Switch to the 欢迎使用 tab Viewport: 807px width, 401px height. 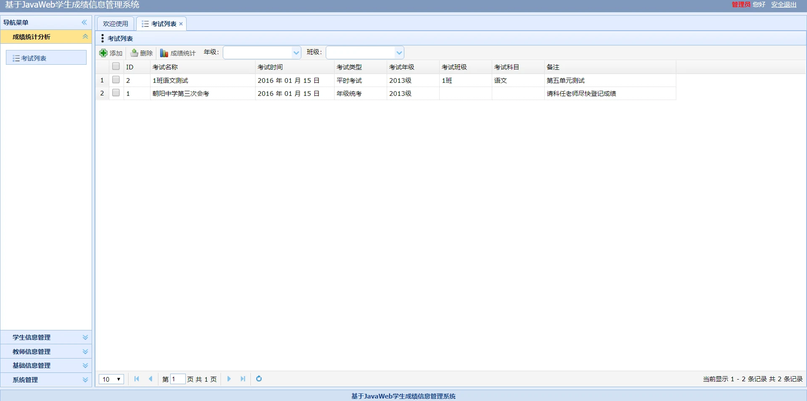(116, 24)
